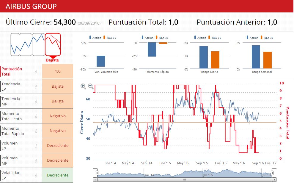Click the Sep '15 x-axis label

pos(202,163)
